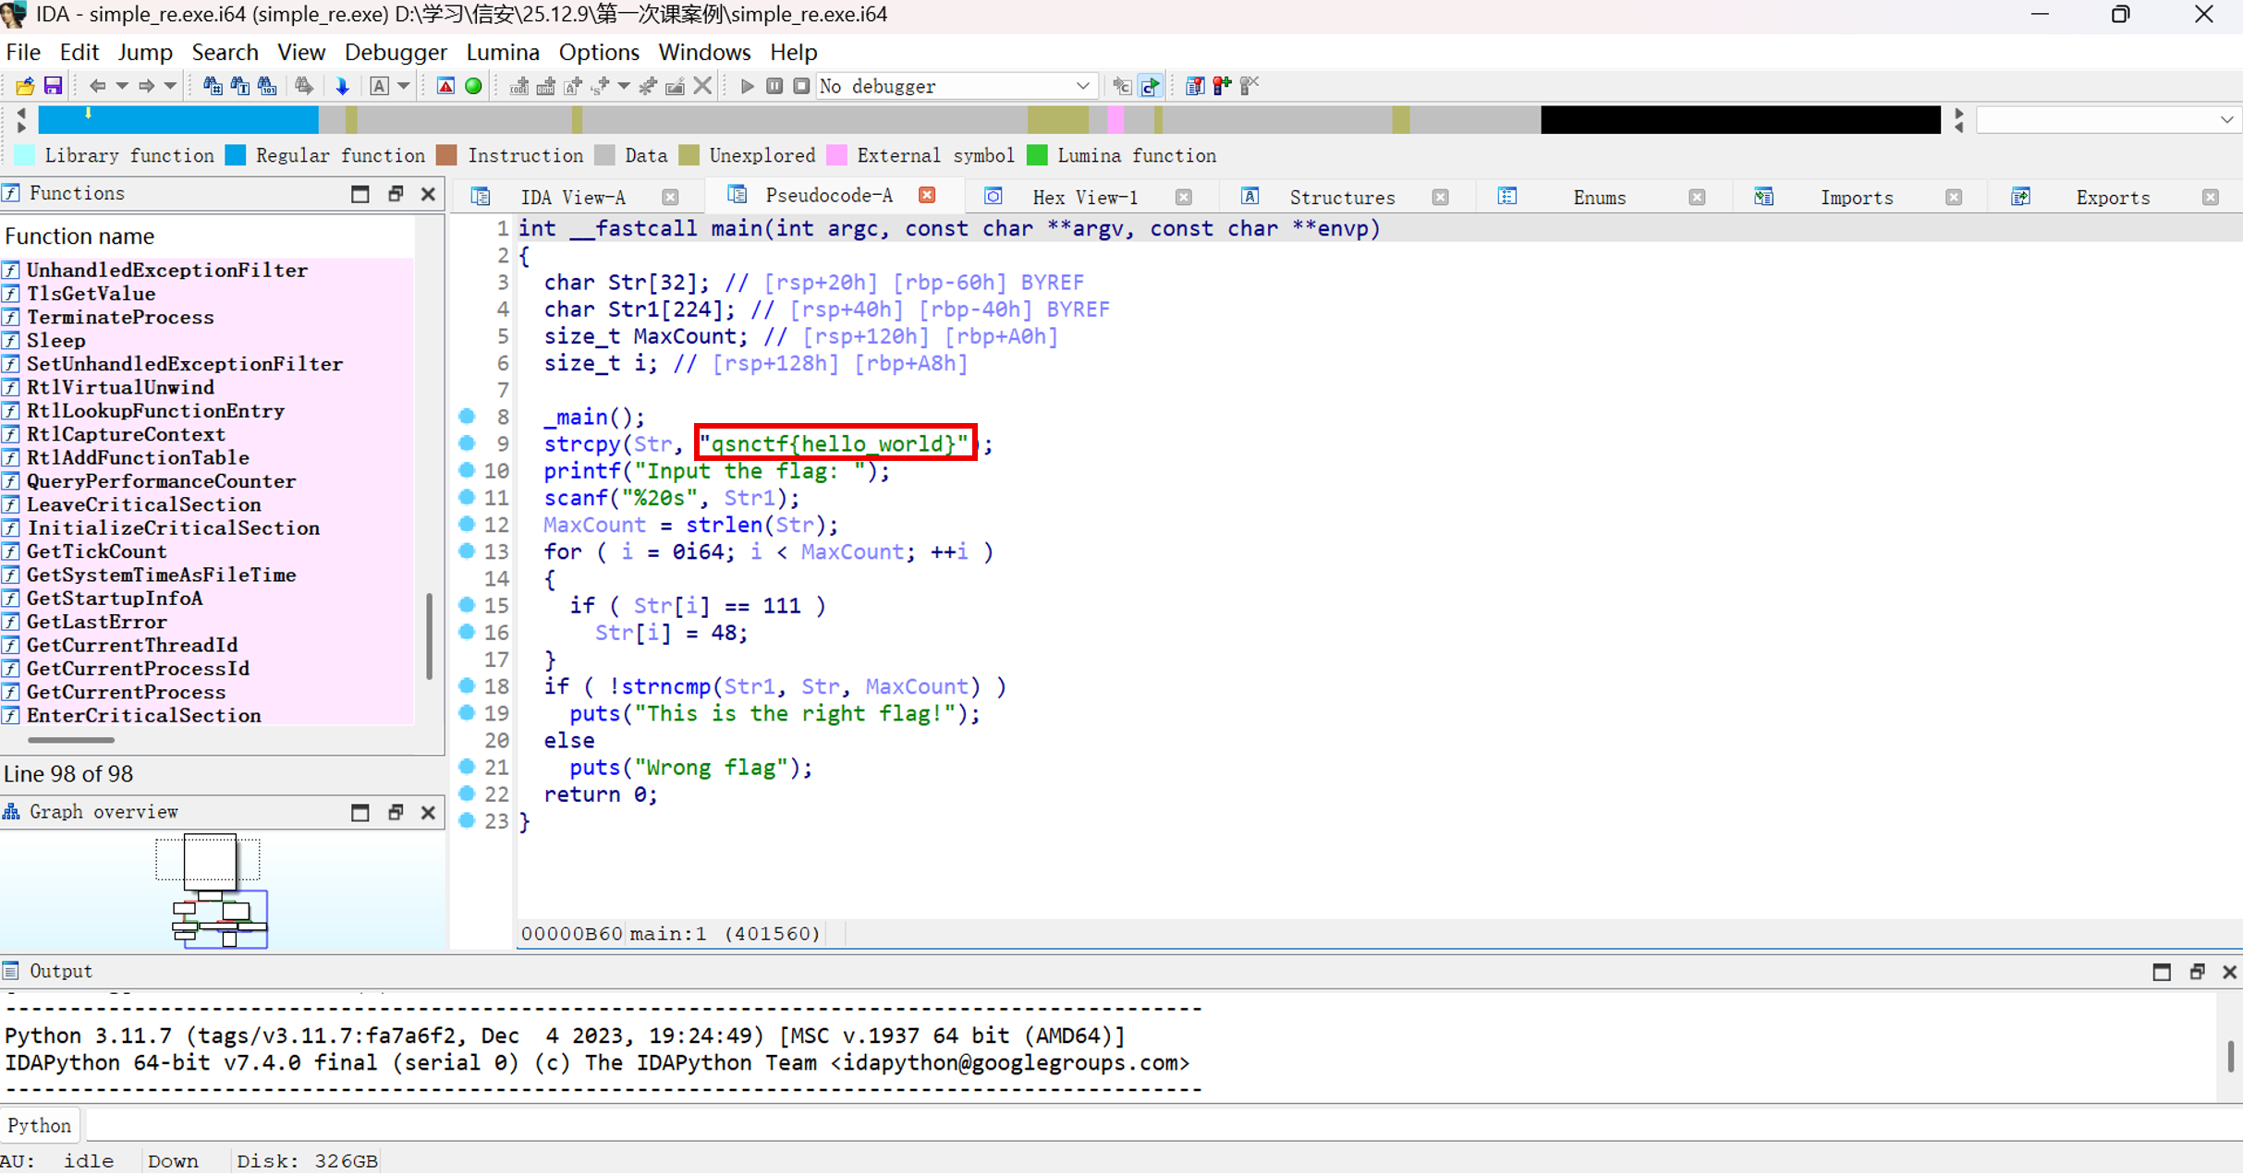Viewport: 2243px width, 1175px height.
Task: Click the highlighted 'C' run-to-cursor icon
Action: (1151, 86)
